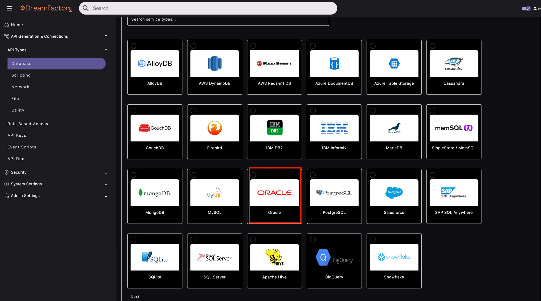Open the hamburger menu icon

pos(9,8)
